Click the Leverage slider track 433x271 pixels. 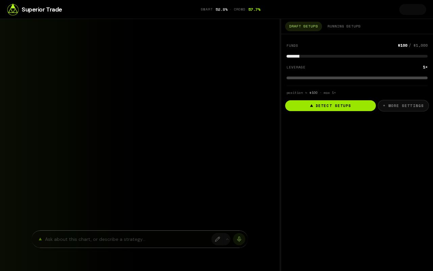[357, 78]
